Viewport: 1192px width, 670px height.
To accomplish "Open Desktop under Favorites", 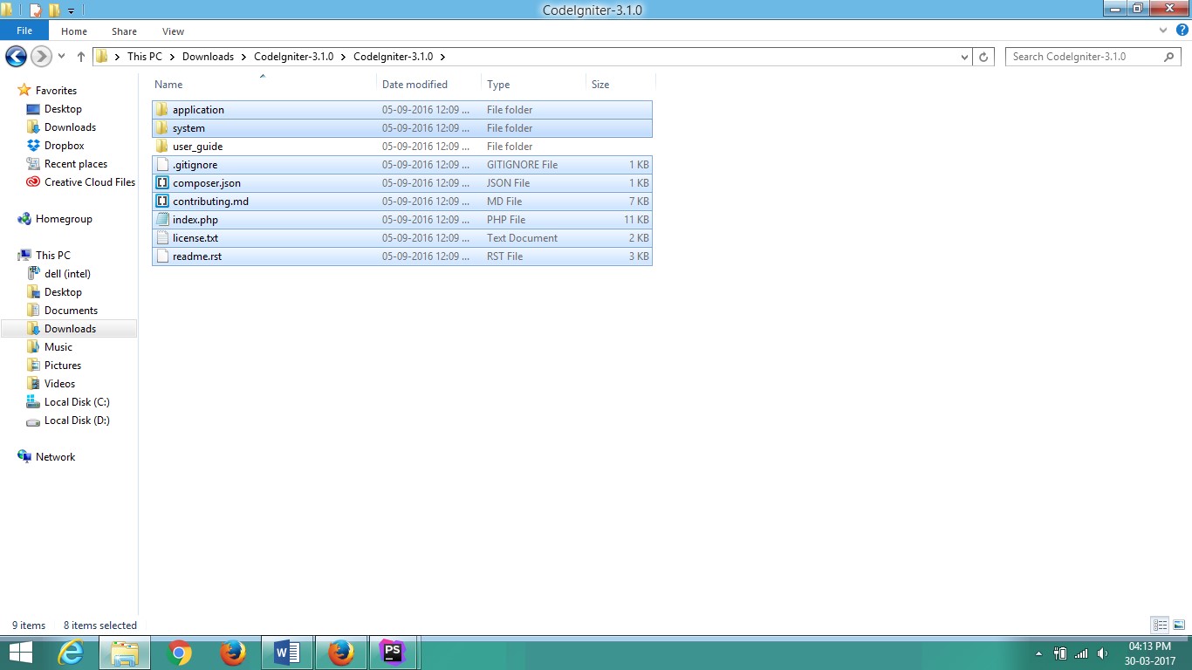I will click(63, 109).
